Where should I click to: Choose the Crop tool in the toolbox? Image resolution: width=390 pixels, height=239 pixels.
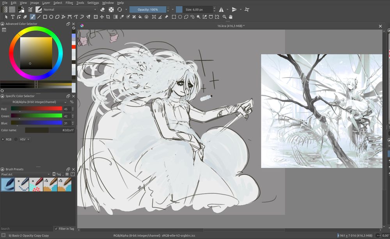pyautogui.click(x=108, y=17)
